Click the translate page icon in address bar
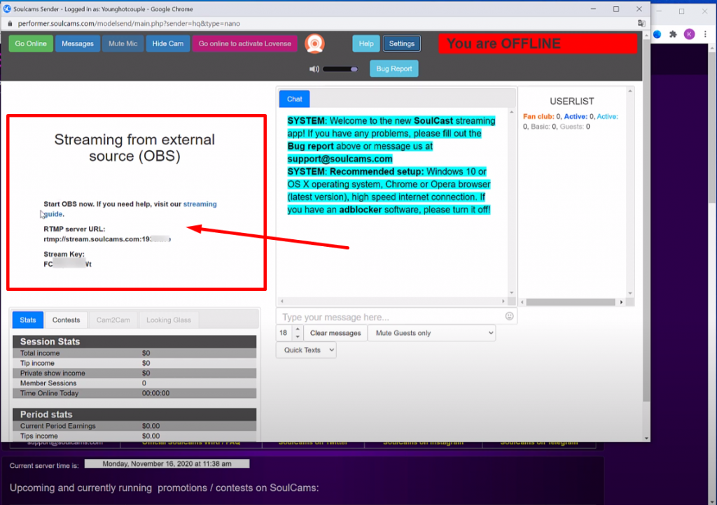This screenshot has height=505, width=717. (x=641, y=23)
